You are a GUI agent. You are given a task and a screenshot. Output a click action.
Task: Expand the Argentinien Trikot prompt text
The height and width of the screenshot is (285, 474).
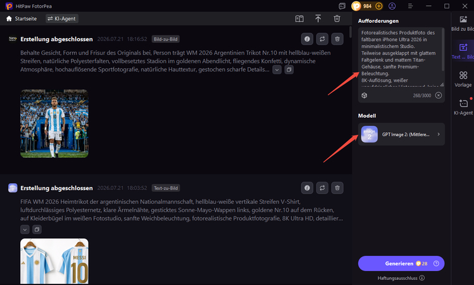277,70
